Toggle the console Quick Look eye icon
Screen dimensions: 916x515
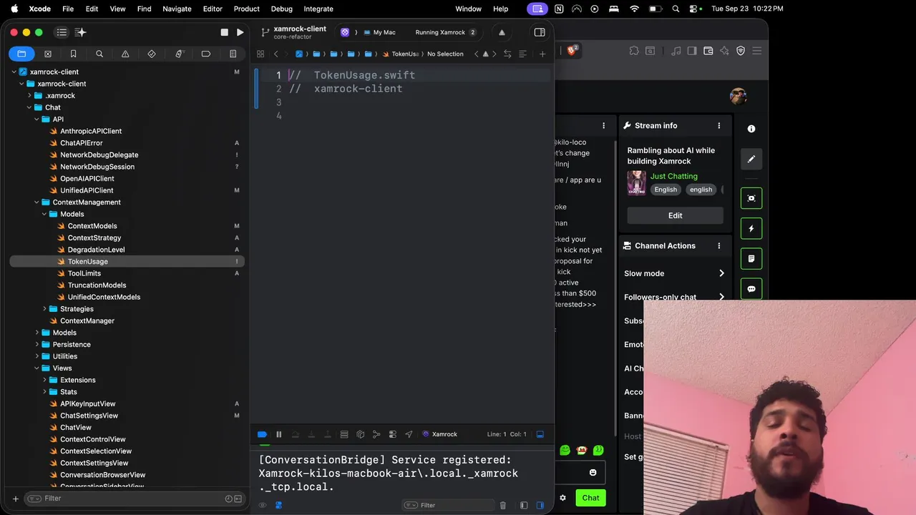(263, 505)
